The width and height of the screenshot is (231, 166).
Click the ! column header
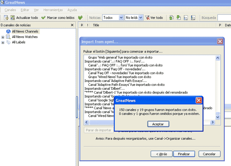(x=87, y=25)
